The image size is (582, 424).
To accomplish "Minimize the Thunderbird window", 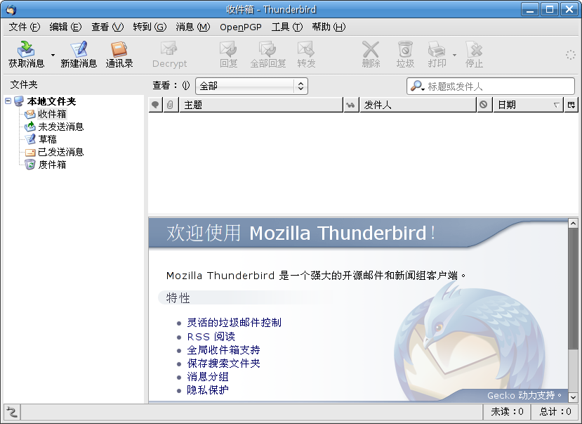I will point(529,9).
